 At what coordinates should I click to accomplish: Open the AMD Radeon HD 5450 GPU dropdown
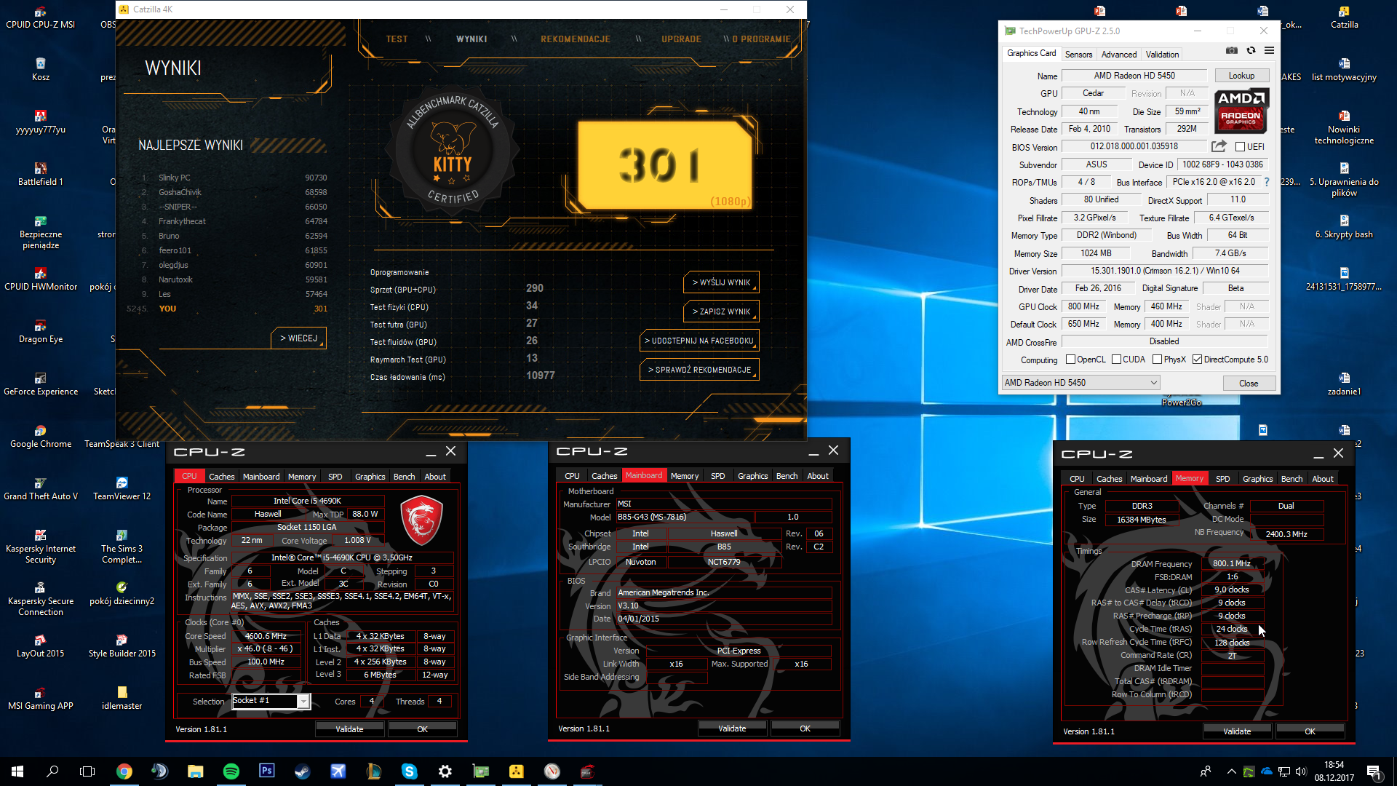[x=1080, y=383]
